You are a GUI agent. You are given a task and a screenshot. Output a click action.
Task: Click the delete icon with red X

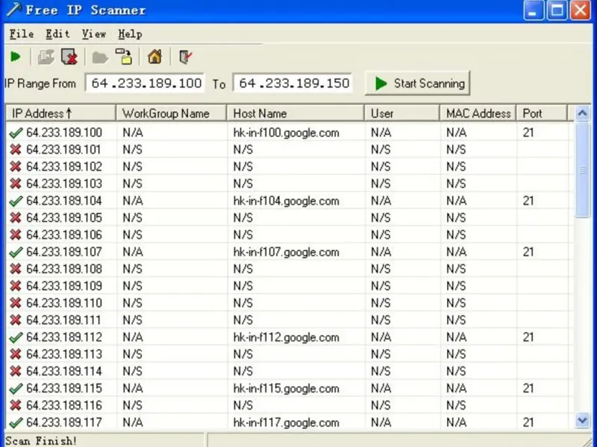pyautogui.click(x=69, y=57)
